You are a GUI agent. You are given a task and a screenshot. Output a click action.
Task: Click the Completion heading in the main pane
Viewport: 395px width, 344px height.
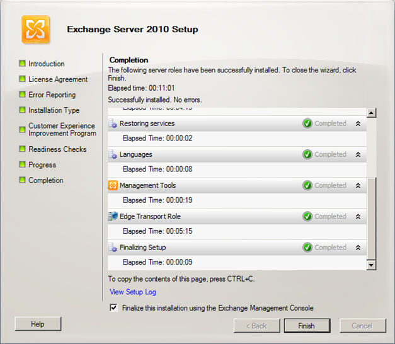[x=129, y=60]
